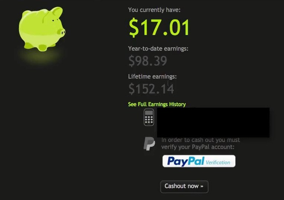Click the mobile phone icon
Image resolution: width=284 pixels, height=200 pixels.
[149, 117]
